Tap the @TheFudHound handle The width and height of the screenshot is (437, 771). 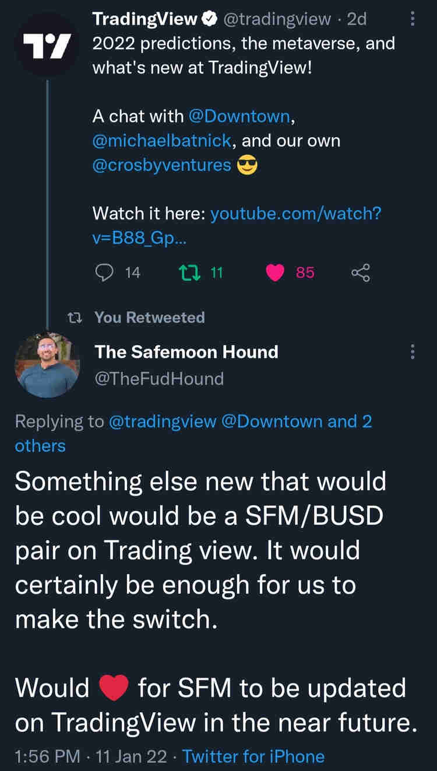[159, 379]
